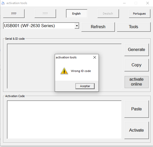Close the Wrong ID code dialog
Screen dimensions: 153x147
pos(95,57)
